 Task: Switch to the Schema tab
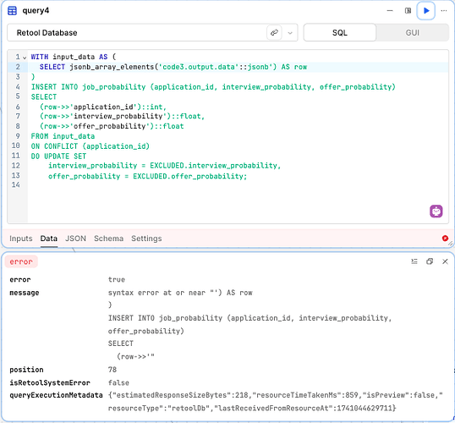(x=108, y=239)
